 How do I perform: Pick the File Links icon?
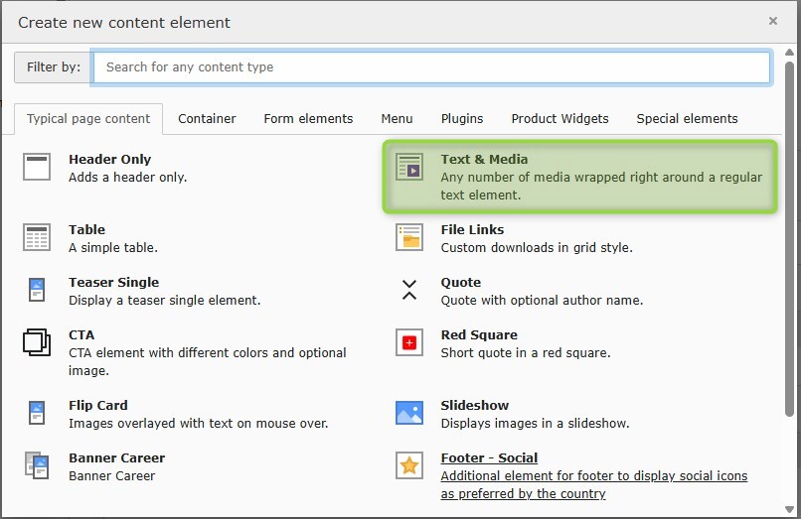coord(409,238)
